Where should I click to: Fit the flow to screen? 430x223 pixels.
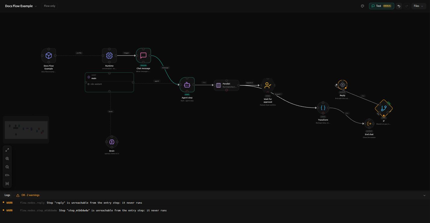[x=7, y=150]
